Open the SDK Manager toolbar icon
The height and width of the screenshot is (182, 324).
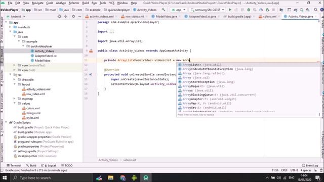pos(308,10)
